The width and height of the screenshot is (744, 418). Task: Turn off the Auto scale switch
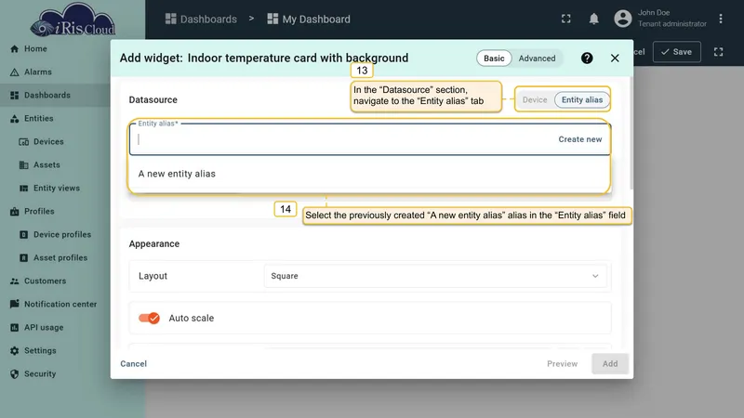149,318
